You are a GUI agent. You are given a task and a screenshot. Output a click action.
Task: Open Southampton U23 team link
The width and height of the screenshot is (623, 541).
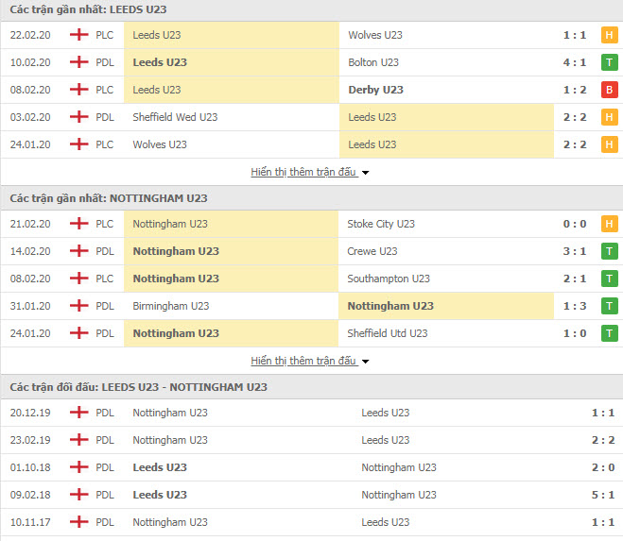(389, 279)
